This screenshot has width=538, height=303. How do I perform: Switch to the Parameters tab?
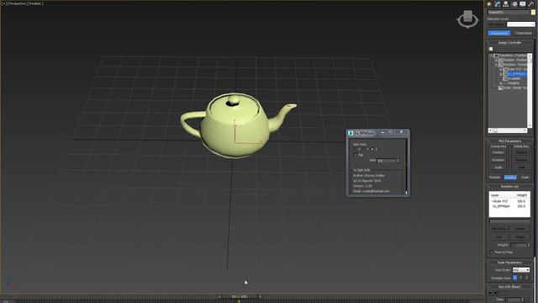pos(499,34)
